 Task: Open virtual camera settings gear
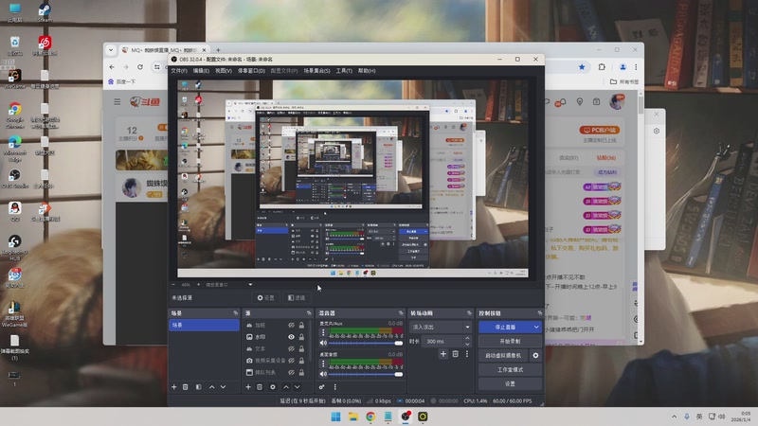535,356
